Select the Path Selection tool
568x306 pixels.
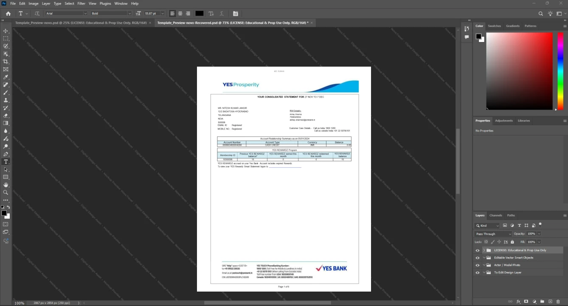tap(6, 169)
